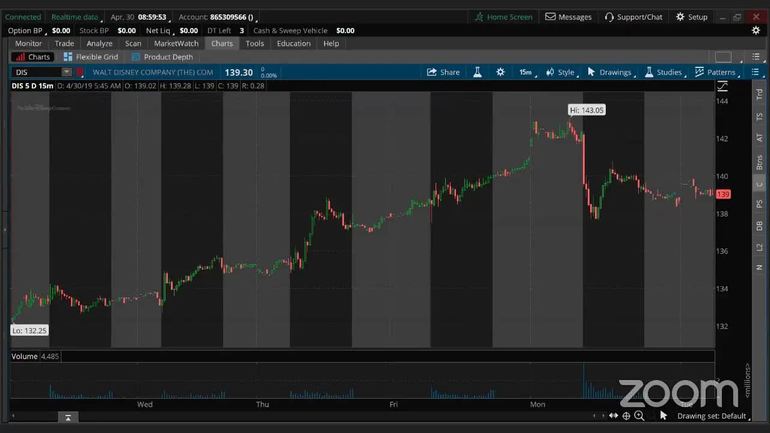Click the Volume study label
The height and width of the screenshot is (433, 770).
[25, 356]
